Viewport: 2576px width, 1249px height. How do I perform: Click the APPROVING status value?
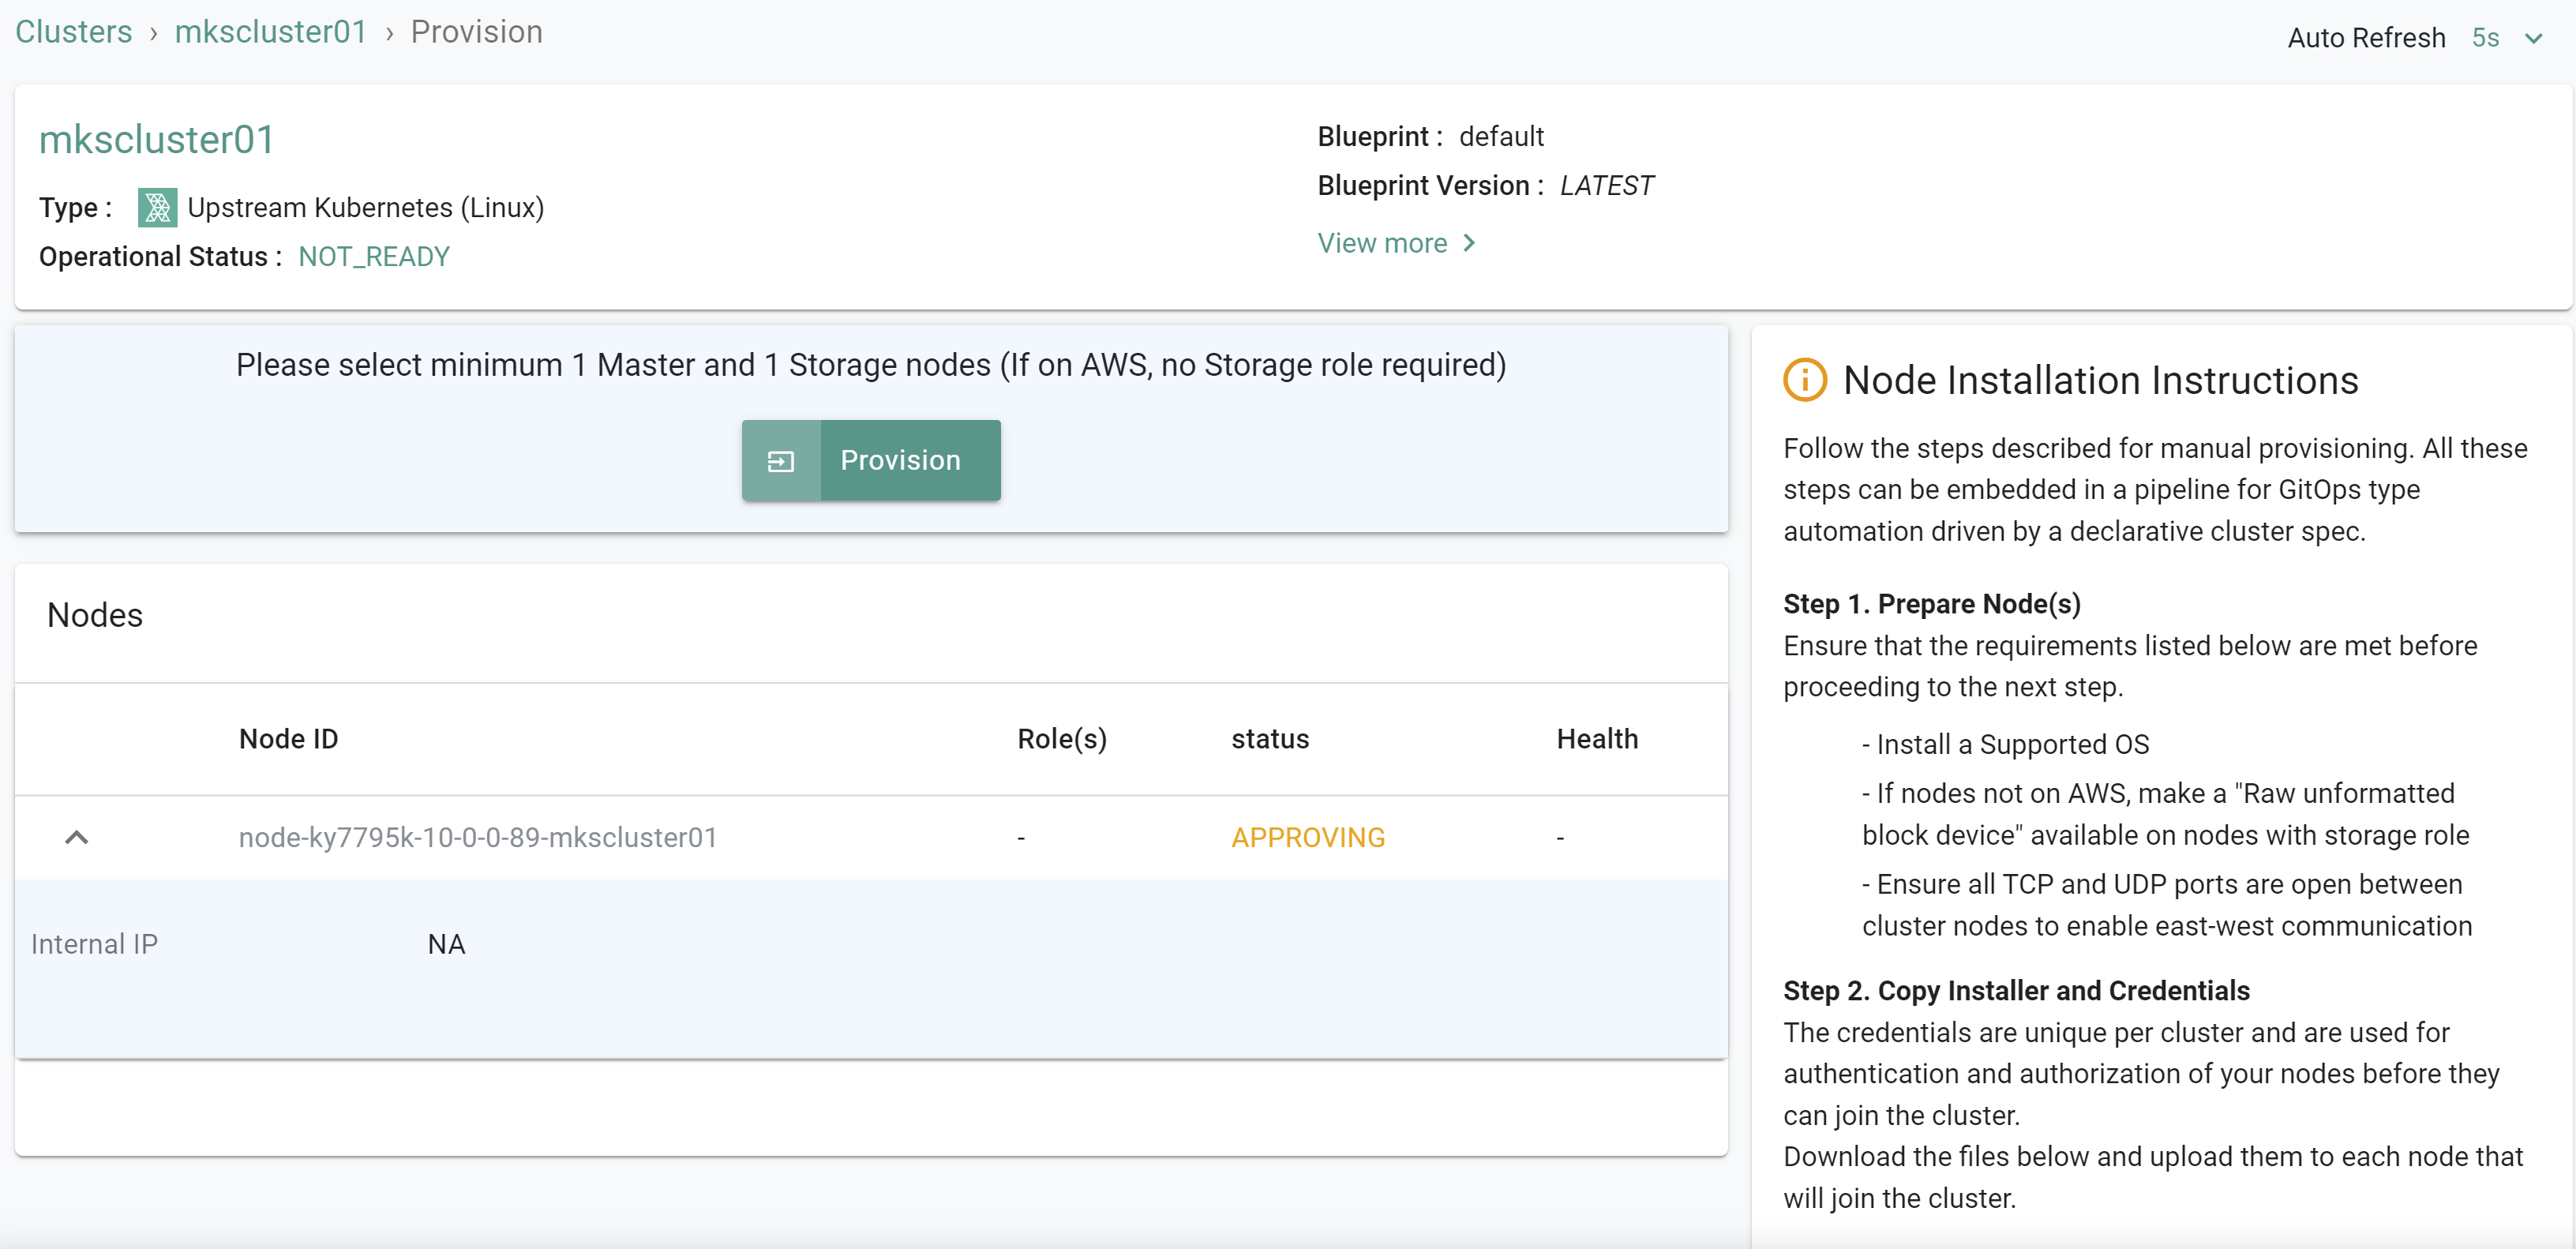coord(1308,837)
